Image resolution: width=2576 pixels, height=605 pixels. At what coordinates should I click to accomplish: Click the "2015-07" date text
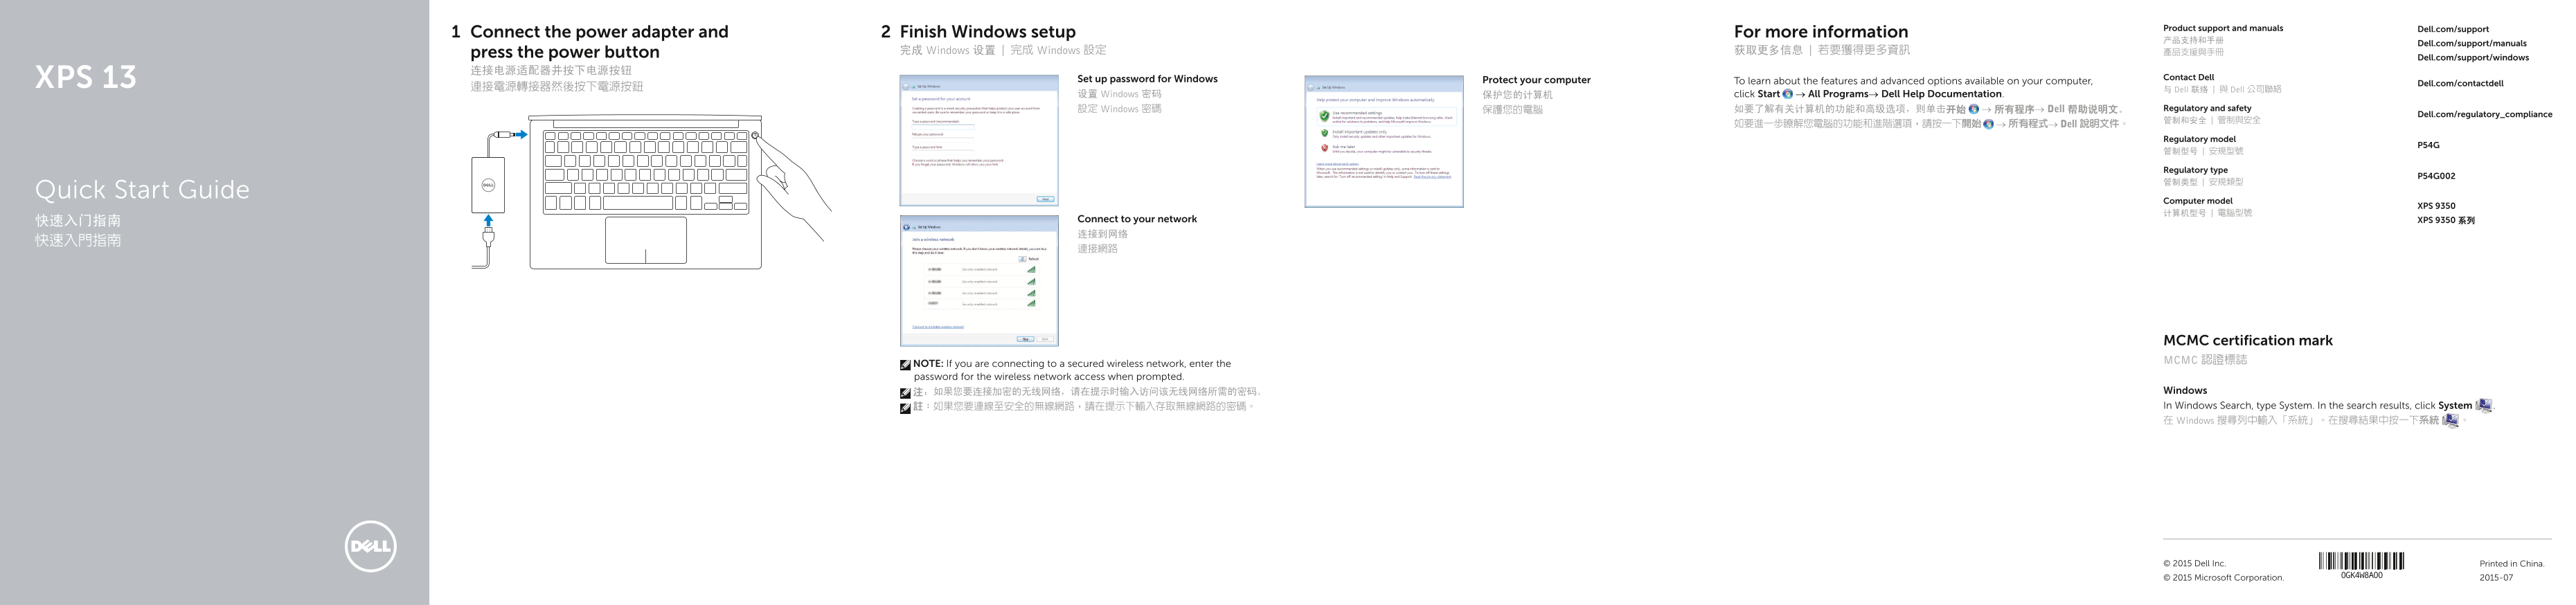[2496, 578]
